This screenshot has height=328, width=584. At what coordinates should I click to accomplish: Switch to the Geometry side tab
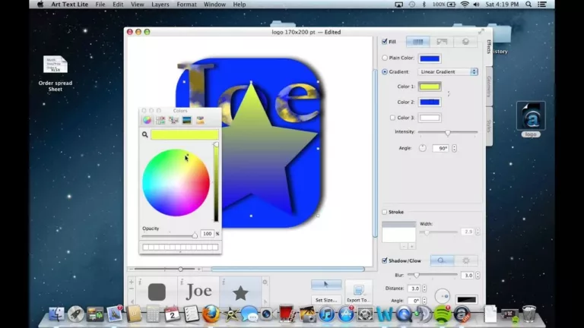489,87
